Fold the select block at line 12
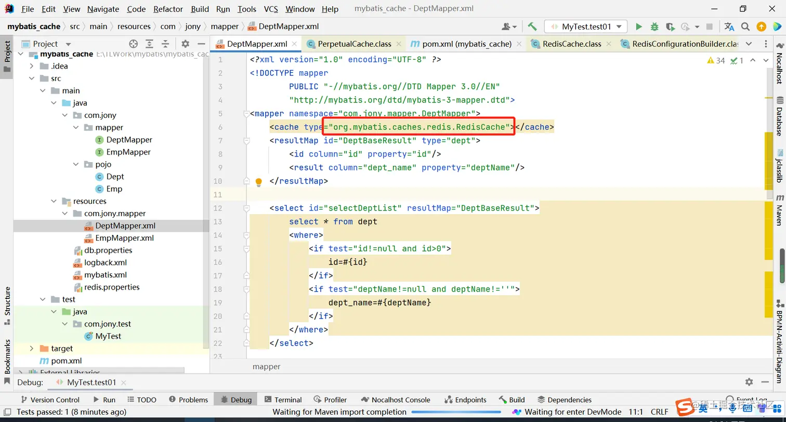 click(246, 208)
